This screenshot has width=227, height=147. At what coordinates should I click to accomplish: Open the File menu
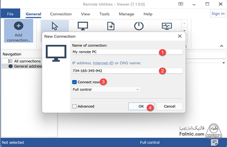tap(10, 14)
